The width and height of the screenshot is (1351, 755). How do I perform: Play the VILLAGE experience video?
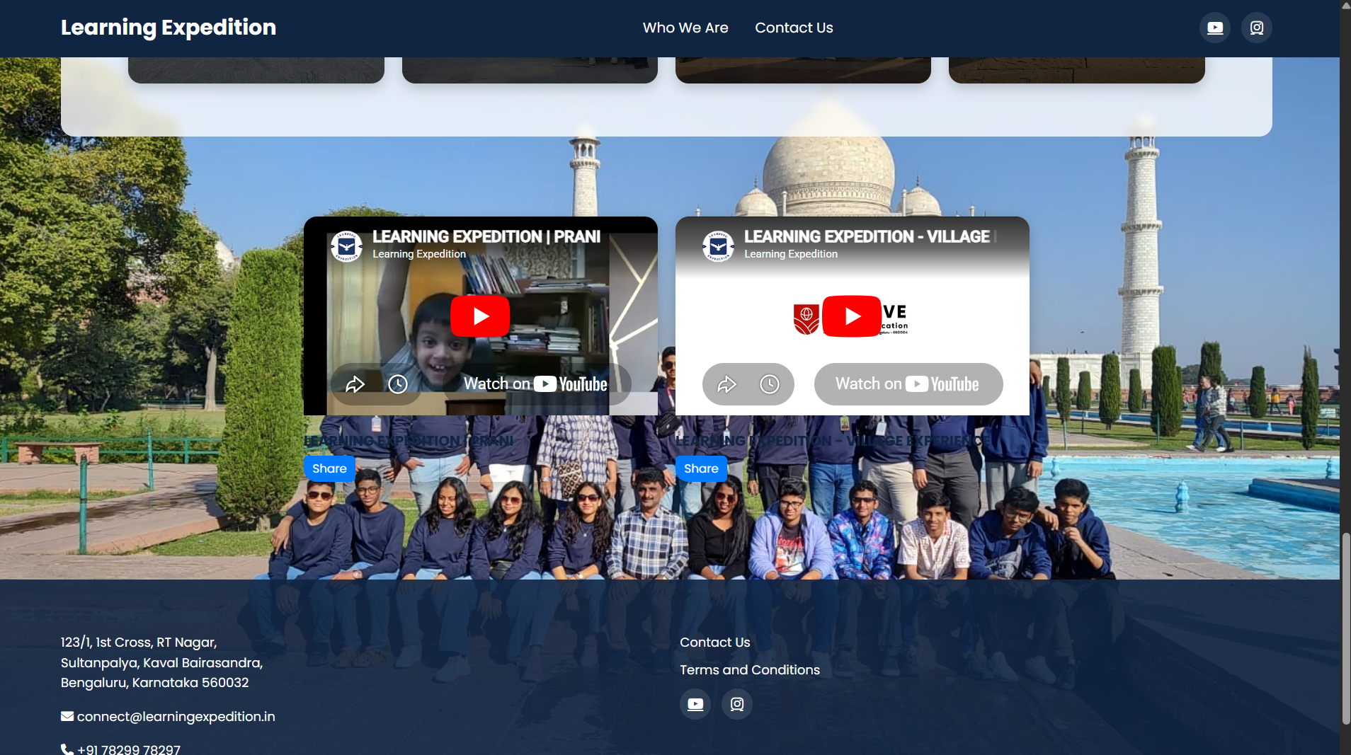click(x=852, y=316)
